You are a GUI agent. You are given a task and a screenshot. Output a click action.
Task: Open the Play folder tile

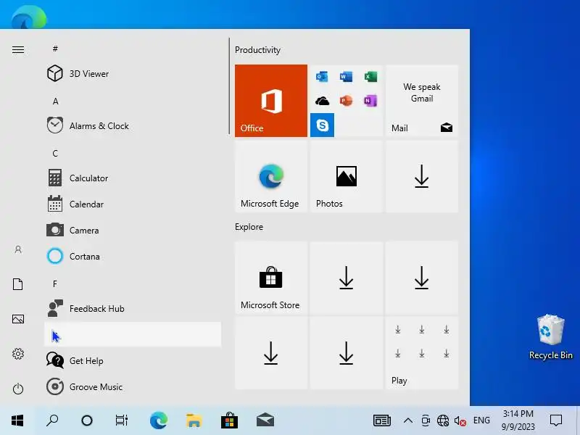pos(422,353)
